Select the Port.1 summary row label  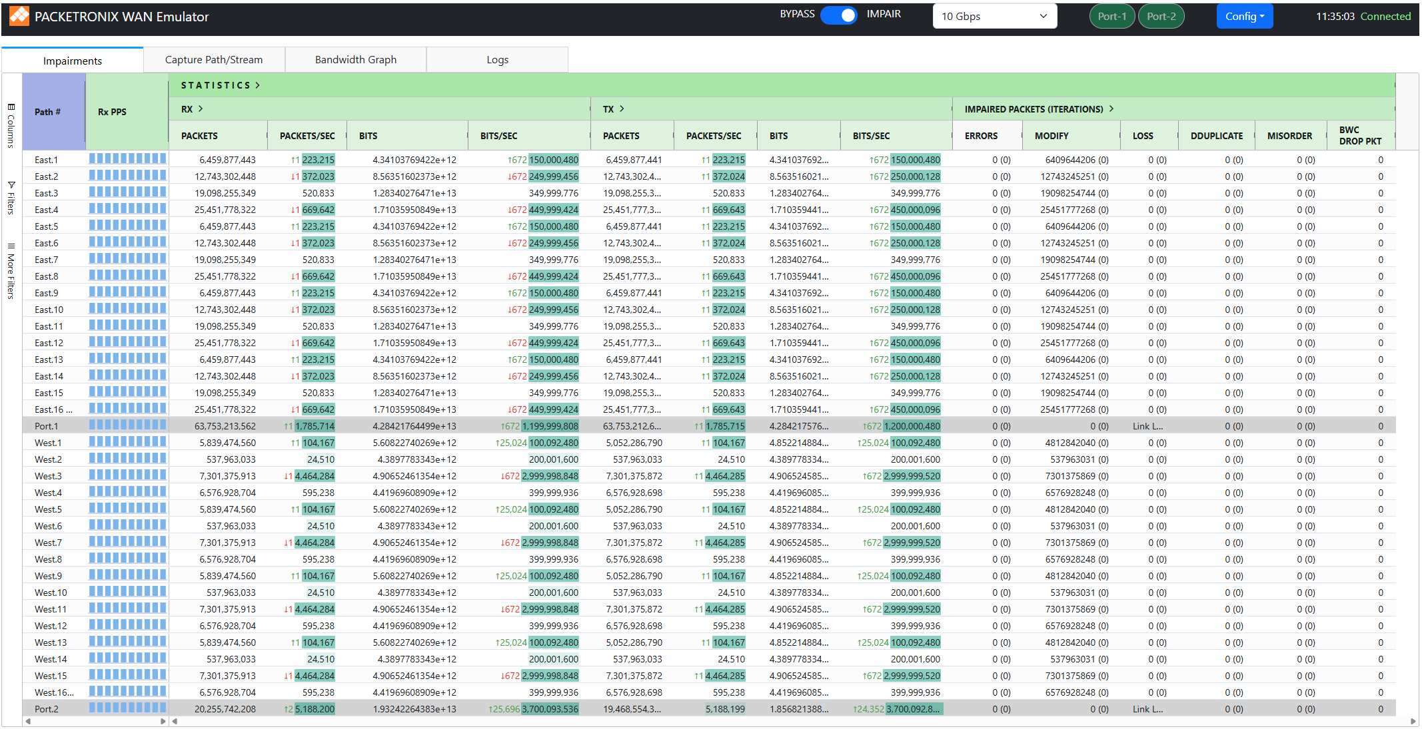point(47,426)
